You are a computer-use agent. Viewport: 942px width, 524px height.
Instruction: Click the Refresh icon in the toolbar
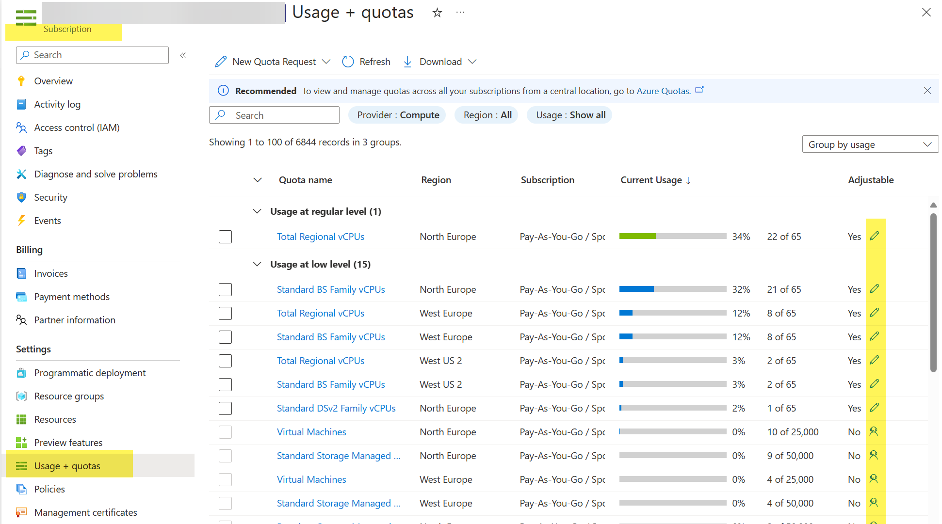tap(348, 61)
